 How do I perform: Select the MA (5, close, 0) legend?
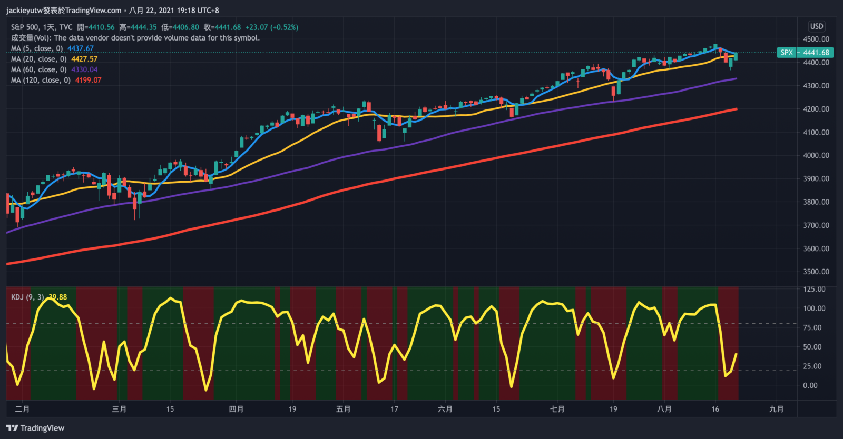point(37,48)
